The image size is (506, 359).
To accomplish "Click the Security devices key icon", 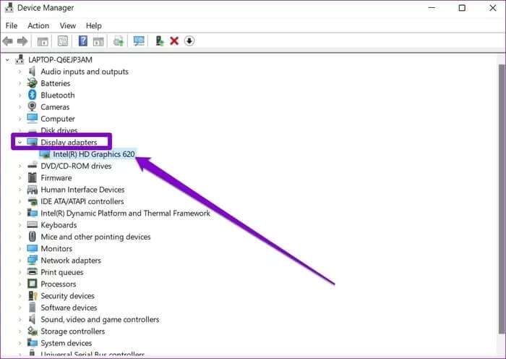I will [33, 295].
